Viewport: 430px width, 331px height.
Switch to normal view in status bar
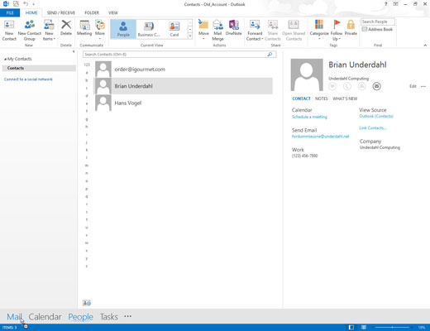pyautogui.click(x=351, y=328)
